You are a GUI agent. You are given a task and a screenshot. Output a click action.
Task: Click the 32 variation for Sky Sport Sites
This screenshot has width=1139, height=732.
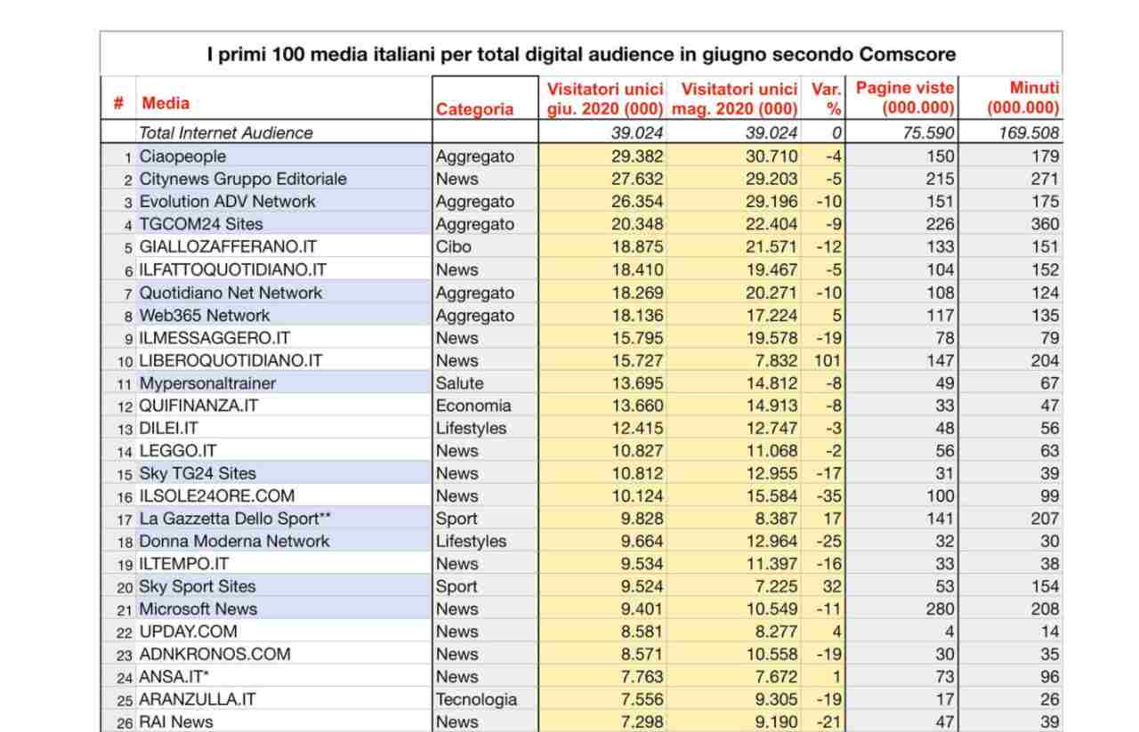832,586
